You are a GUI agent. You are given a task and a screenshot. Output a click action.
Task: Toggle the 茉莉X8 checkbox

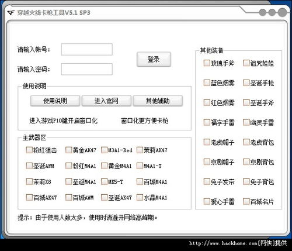click(29, 181)
